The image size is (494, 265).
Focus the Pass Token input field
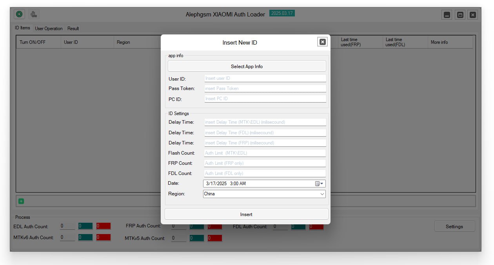(x=265, y=88)
